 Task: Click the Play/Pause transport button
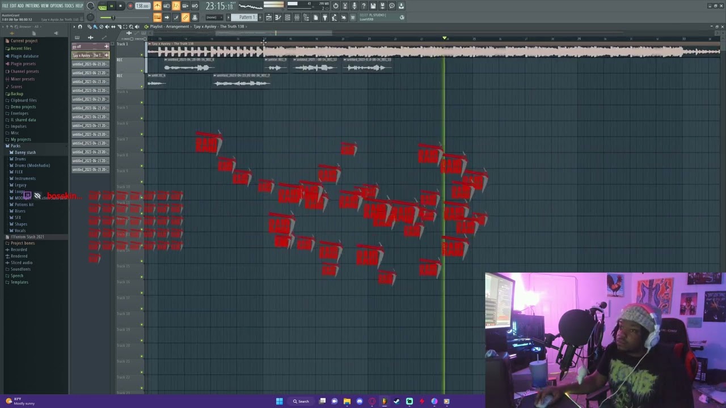coord(112,6)
